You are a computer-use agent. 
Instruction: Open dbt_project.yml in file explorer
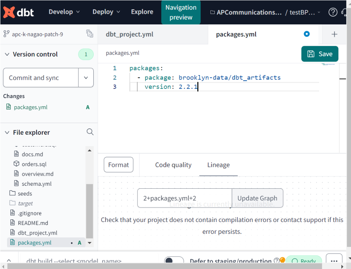(37, 233)
